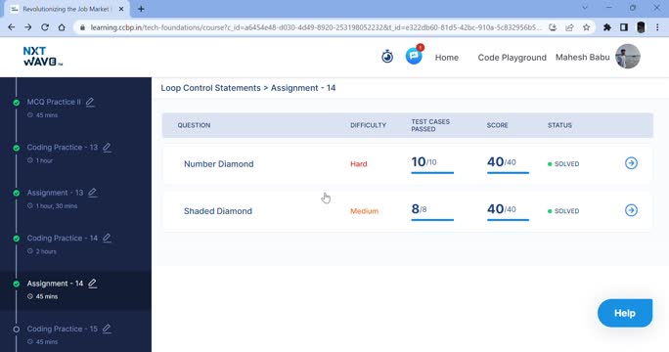The width and height of the screenshot is (669, 352).
Task: Click the NxtWave logo
Action: point(43,57)
